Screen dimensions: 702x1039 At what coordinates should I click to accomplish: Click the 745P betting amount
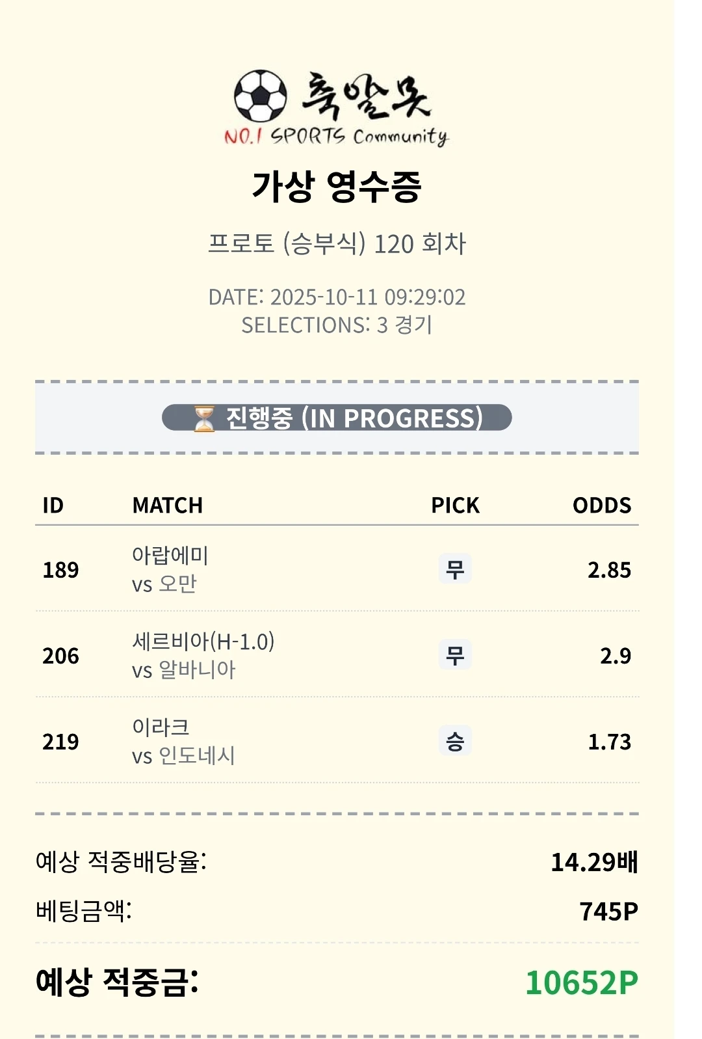pos(608,911)
